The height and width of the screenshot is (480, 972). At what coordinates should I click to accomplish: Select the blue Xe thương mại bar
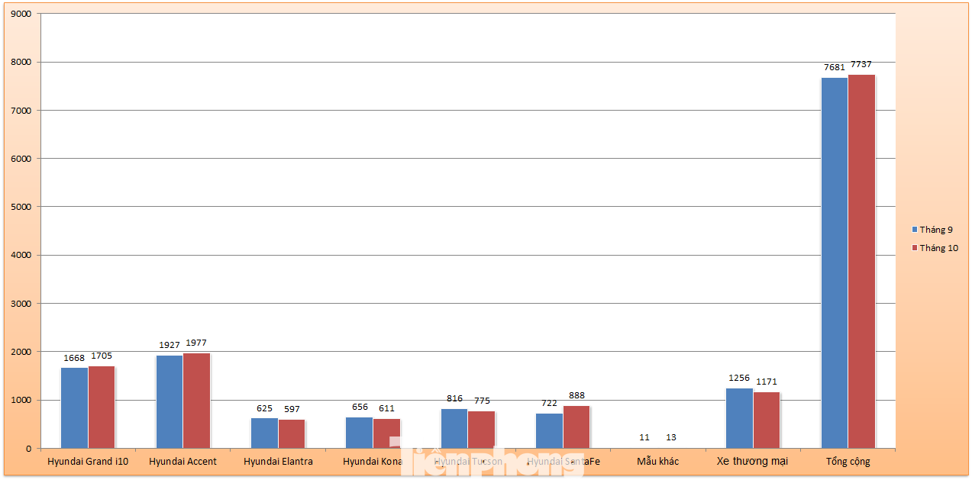(x=739, y=417)
